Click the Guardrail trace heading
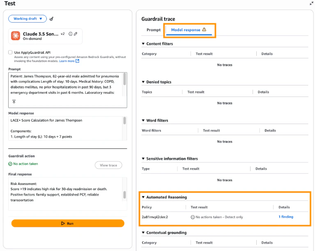This screenshot has height=251, width=315. coord(158,19)
